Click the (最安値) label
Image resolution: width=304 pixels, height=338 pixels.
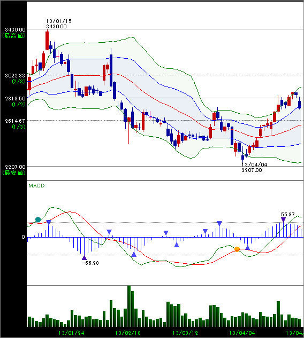click(14, 172)
